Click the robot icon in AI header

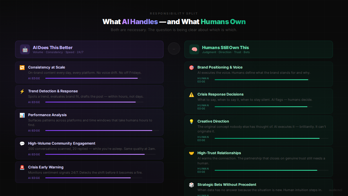click(25, 49)
